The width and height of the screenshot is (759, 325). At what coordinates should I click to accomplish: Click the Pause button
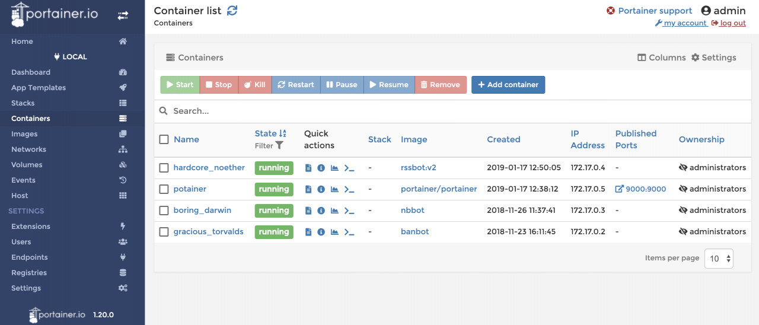[342, 85]
